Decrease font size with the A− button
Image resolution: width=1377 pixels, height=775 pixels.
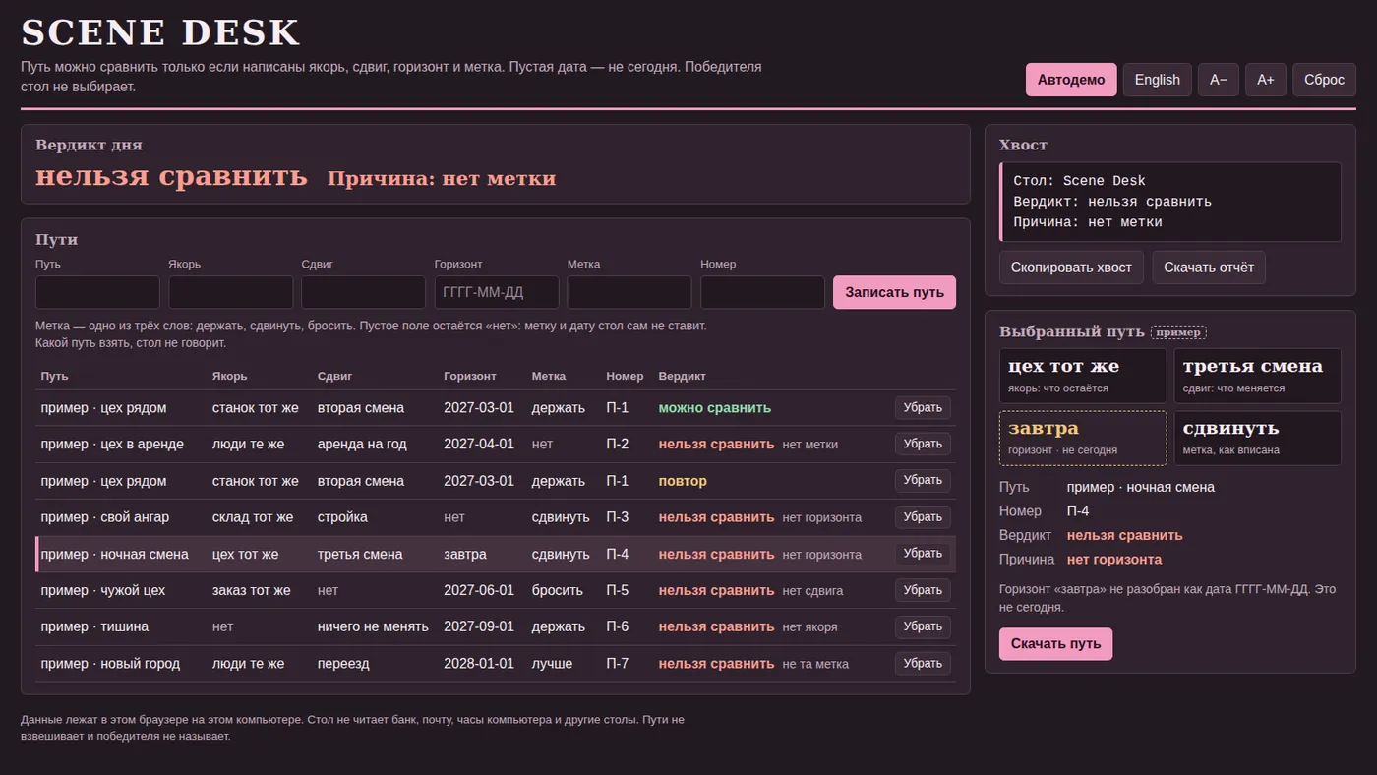coord(1218,80)
